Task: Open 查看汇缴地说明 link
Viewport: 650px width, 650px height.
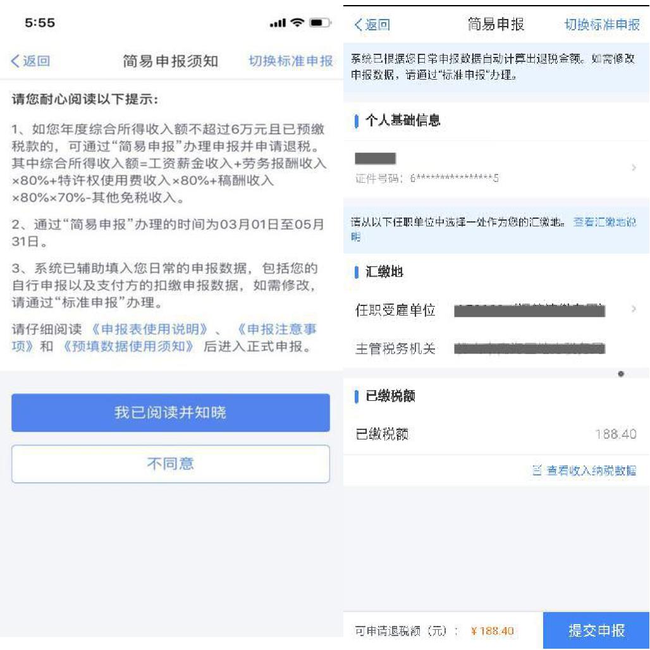Action: 493,230
